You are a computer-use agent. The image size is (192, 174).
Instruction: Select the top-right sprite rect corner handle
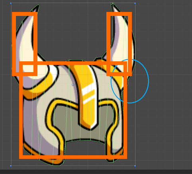click(x=135, y=3)
